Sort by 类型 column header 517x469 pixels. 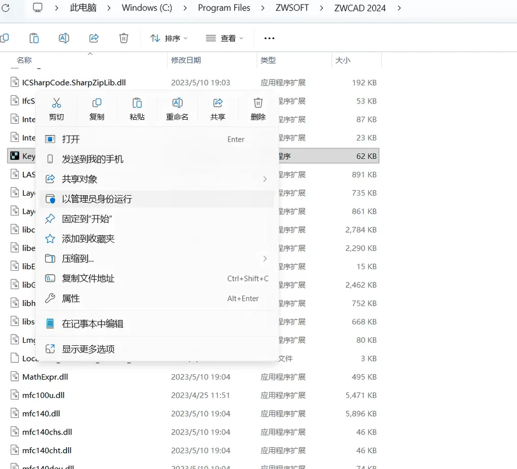[x=268, y=60]
